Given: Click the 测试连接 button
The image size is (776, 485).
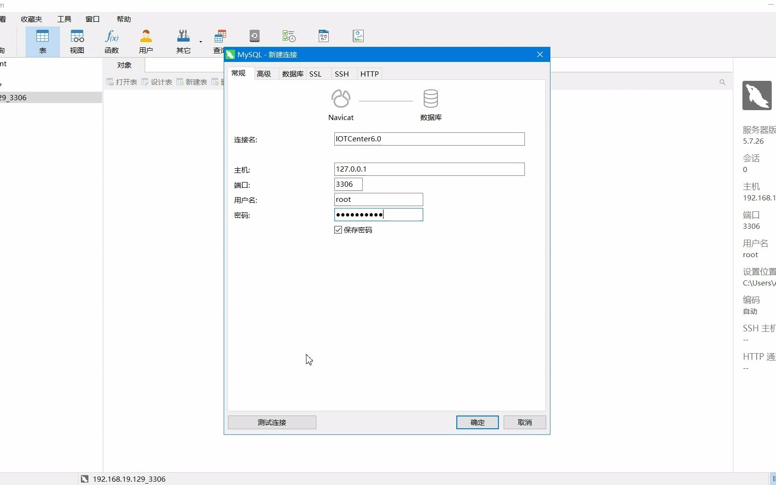Looking at the screenshot, I should [x=272, y=423].
